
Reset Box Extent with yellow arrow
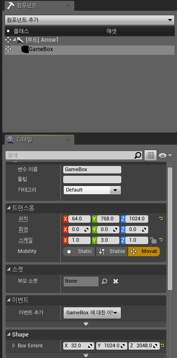163,345
